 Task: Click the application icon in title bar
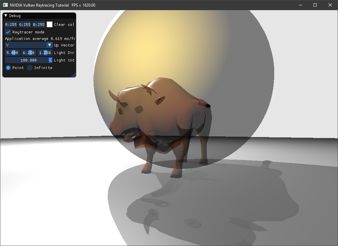(x=5, y=5)
